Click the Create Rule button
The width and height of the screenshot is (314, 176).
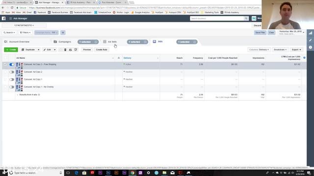coord(102,50)
